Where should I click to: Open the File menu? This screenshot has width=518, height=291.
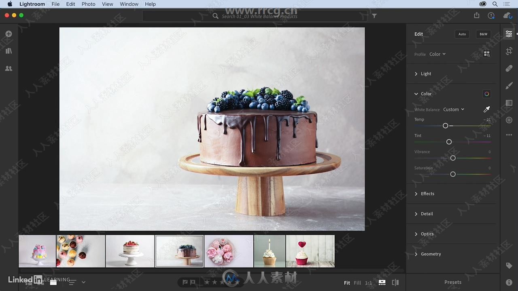[x=55, y=4]
